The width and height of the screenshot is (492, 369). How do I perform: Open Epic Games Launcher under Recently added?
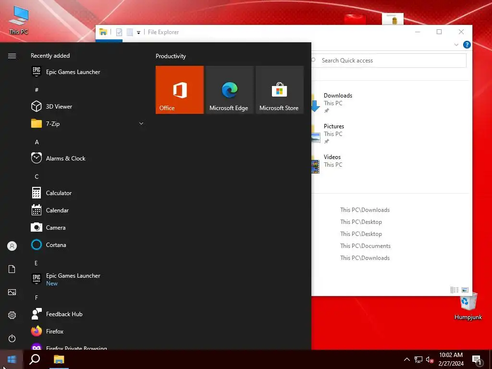point(87,72)
